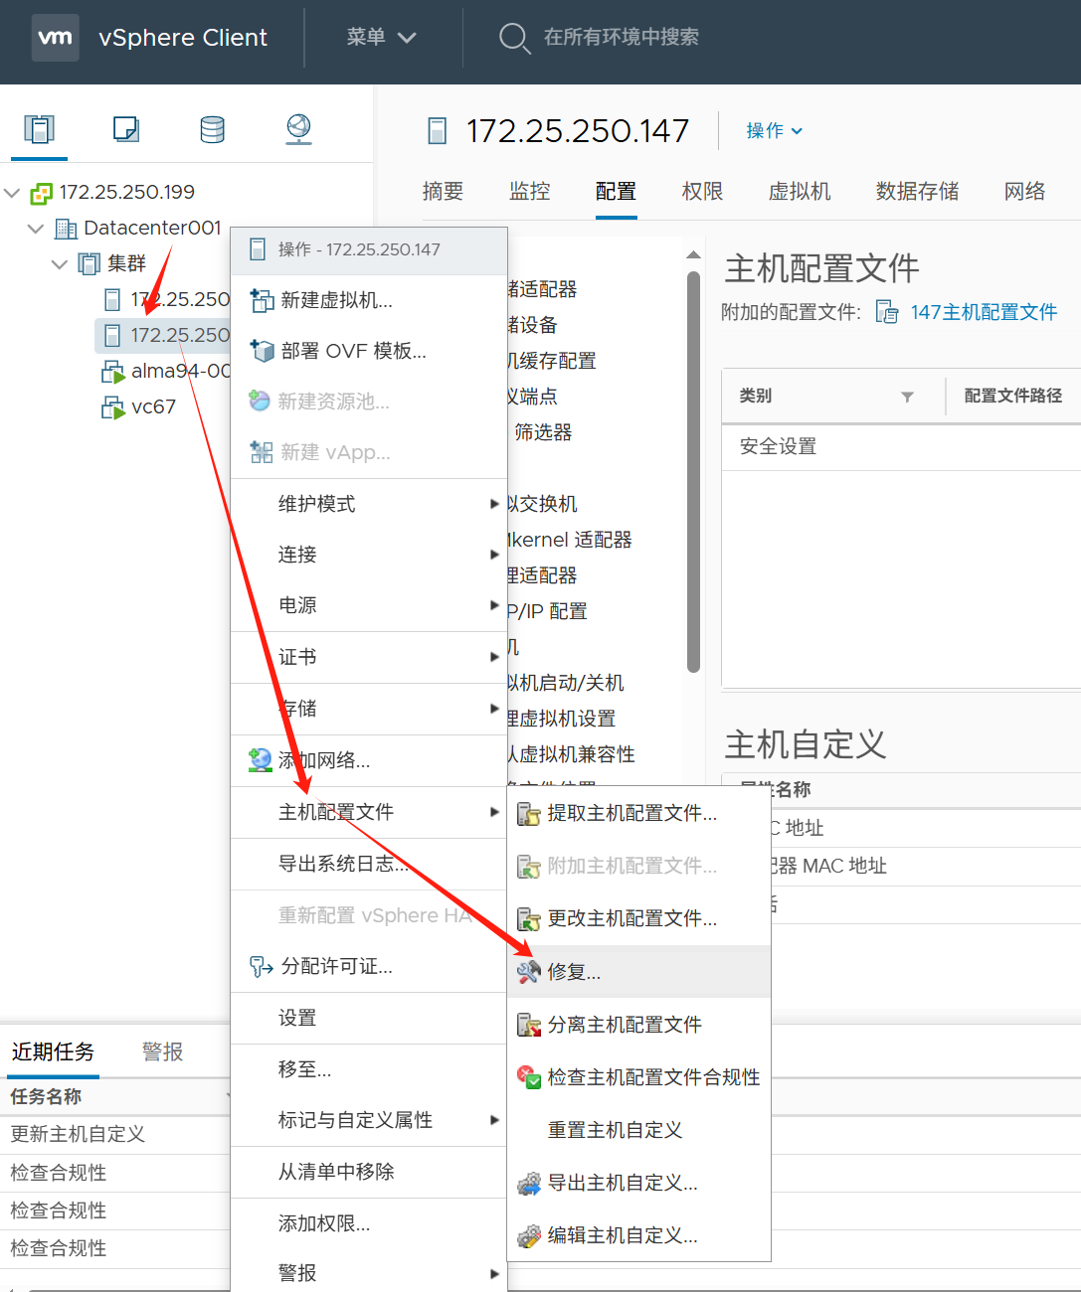Click the 147主机配置文件 profile icon
The image size is (1081, 1292).
coord(887,313)
